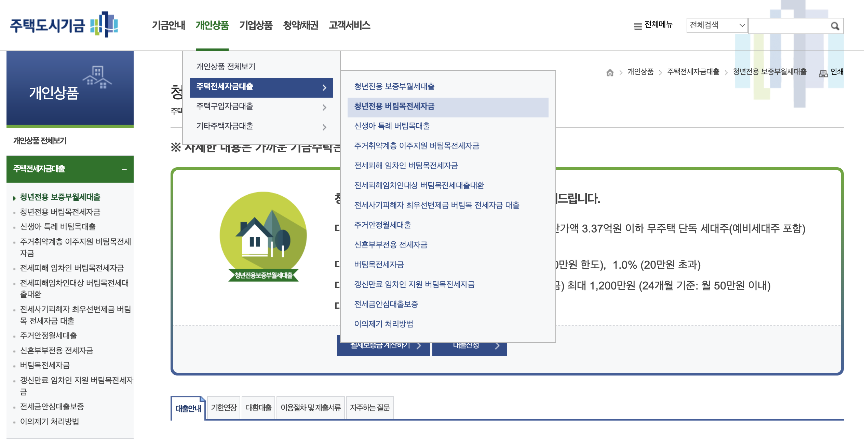The height and width of the screenshot is (439, 864).
Task: Expand 주택구입자금대출 submenu arrow
Action: (324, 108)
